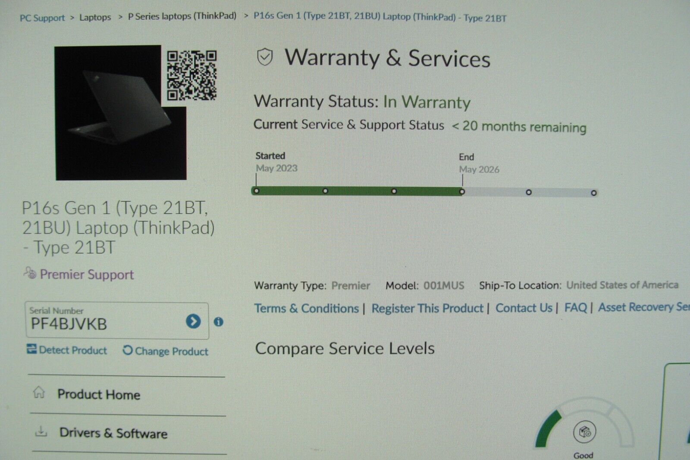
Task: Click Model '001MUS' value
Action: click(444, 285)
